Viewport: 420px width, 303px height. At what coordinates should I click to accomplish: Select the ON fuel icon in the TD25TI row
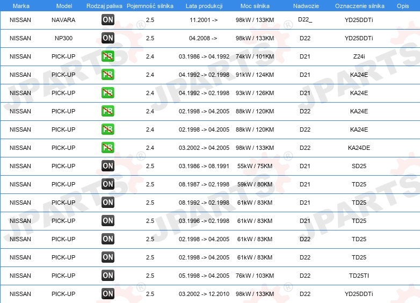tap(108, 275)
